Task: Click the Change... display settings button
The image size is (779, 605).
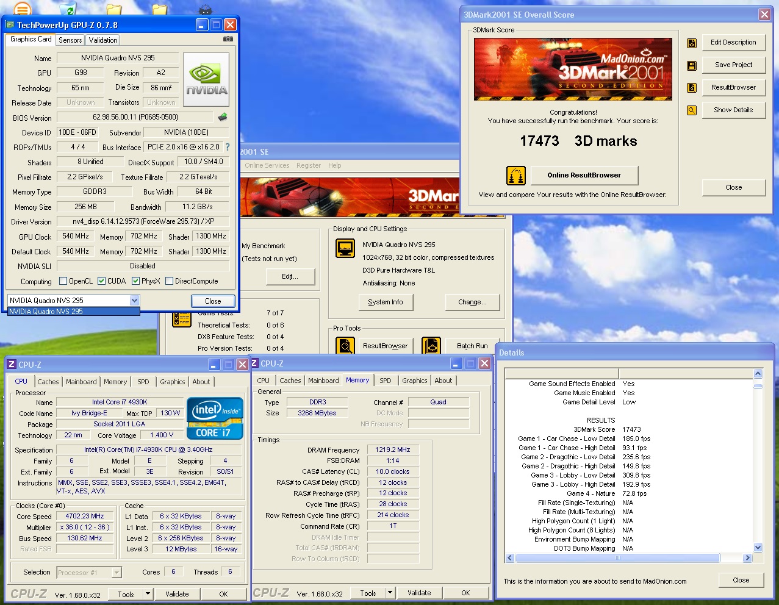Action: click(473, 302)
